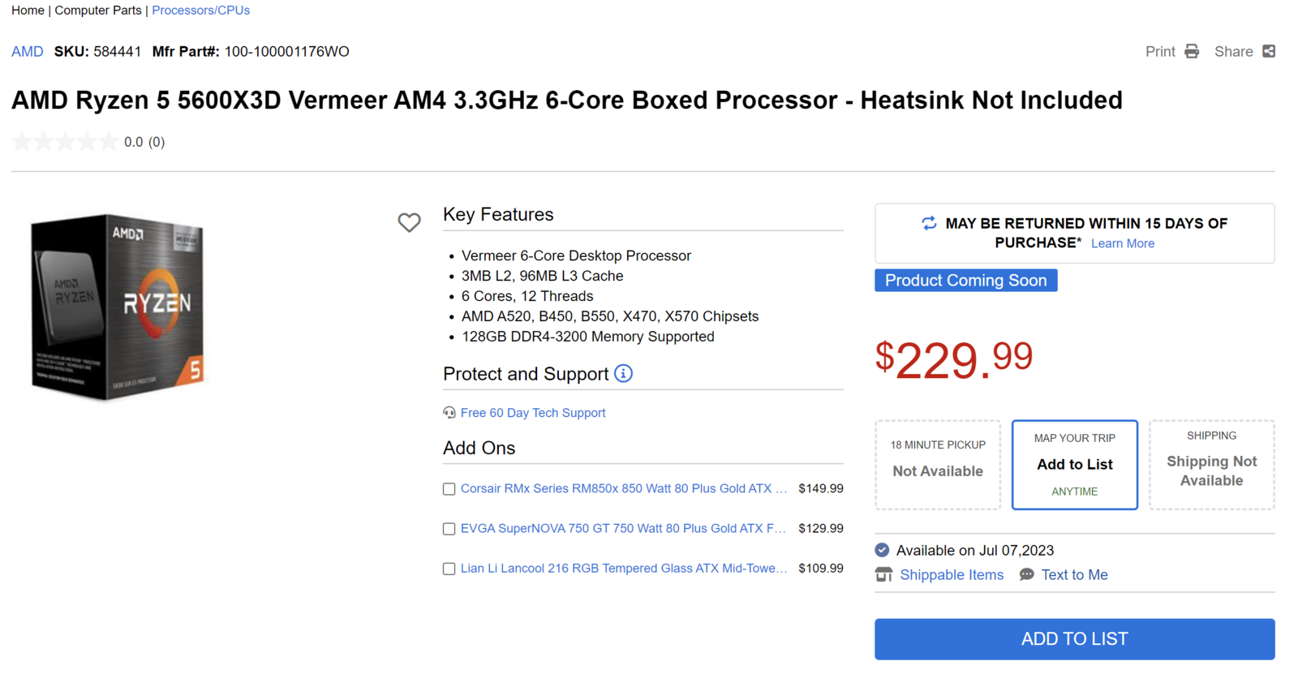The width and height of the screenshot is (1298, 674).
Task: Go to Computer Parts breadcrumb
Action: pos(97,11)
